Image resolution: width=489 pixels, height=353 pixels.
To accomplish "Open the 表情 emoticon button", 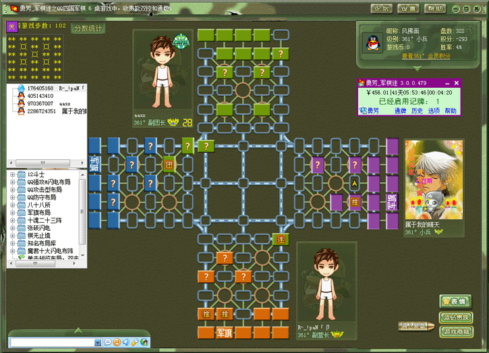I will click(456, 302).
